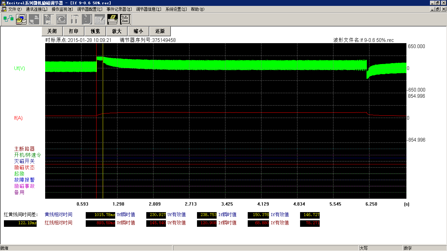Click the 红线相对时间 label
Screen dimensions: 447x251
click(x=59, y=223)
